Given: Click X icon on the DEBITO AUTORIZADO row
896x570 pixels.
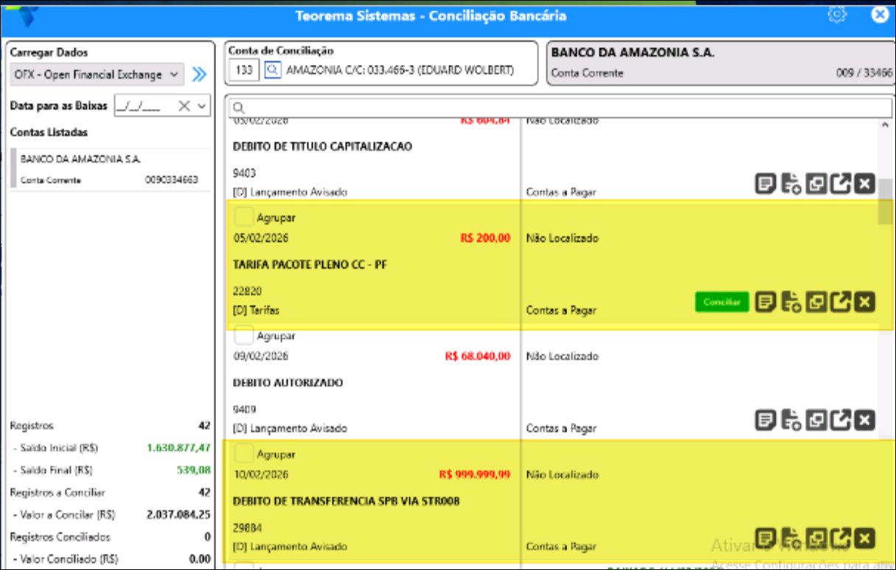Looking at the screenshot, I should coord(865,421).
